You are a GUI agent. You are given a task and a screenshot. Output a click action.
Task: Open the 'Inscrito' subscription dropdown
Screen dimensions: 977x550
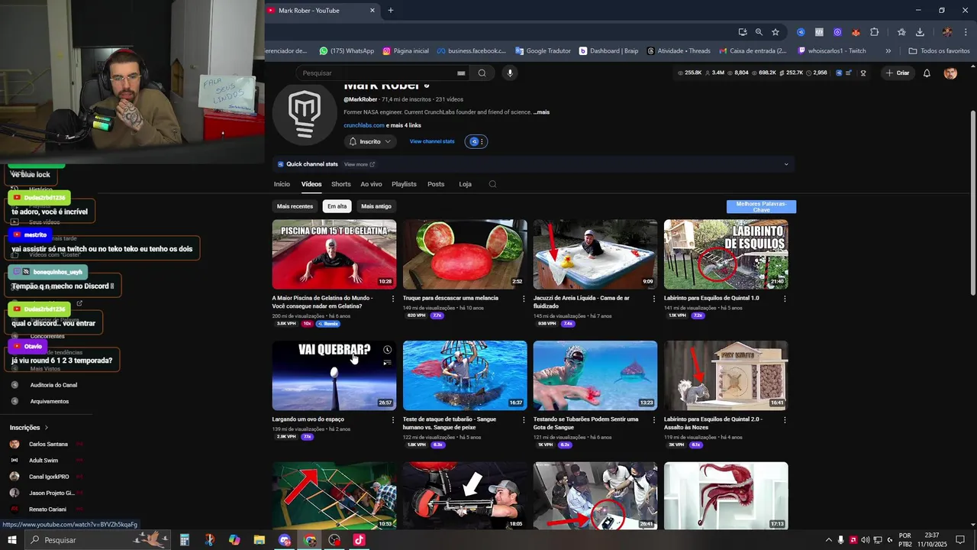tap(370, 141)
